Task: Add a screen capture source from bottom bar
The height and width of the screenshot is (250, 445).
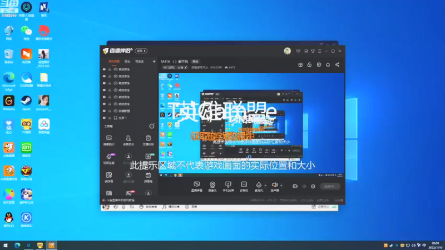Action: click(196, 187)
